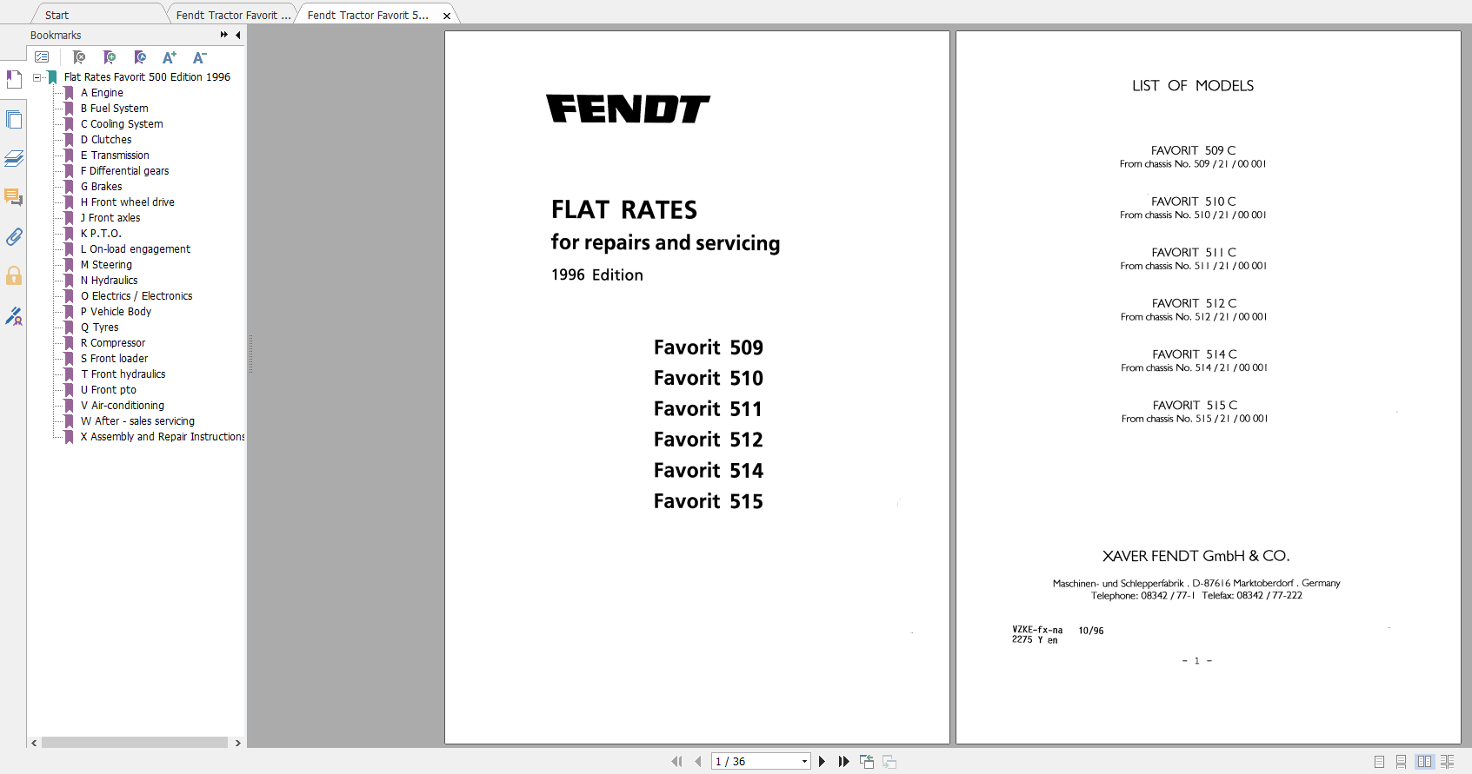Open the bookmark options menu icon

pyautogui.click(x=42, y=57)
